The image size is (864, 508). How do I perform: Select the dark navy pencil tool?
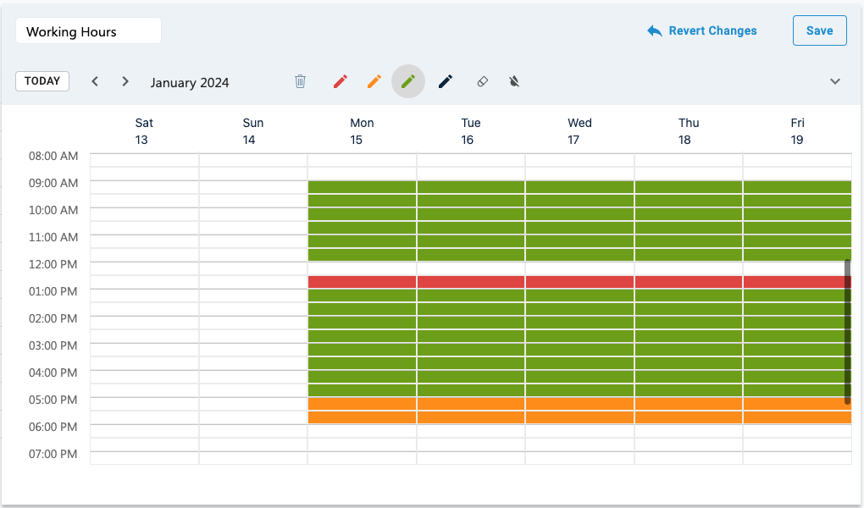coord(446,81)
